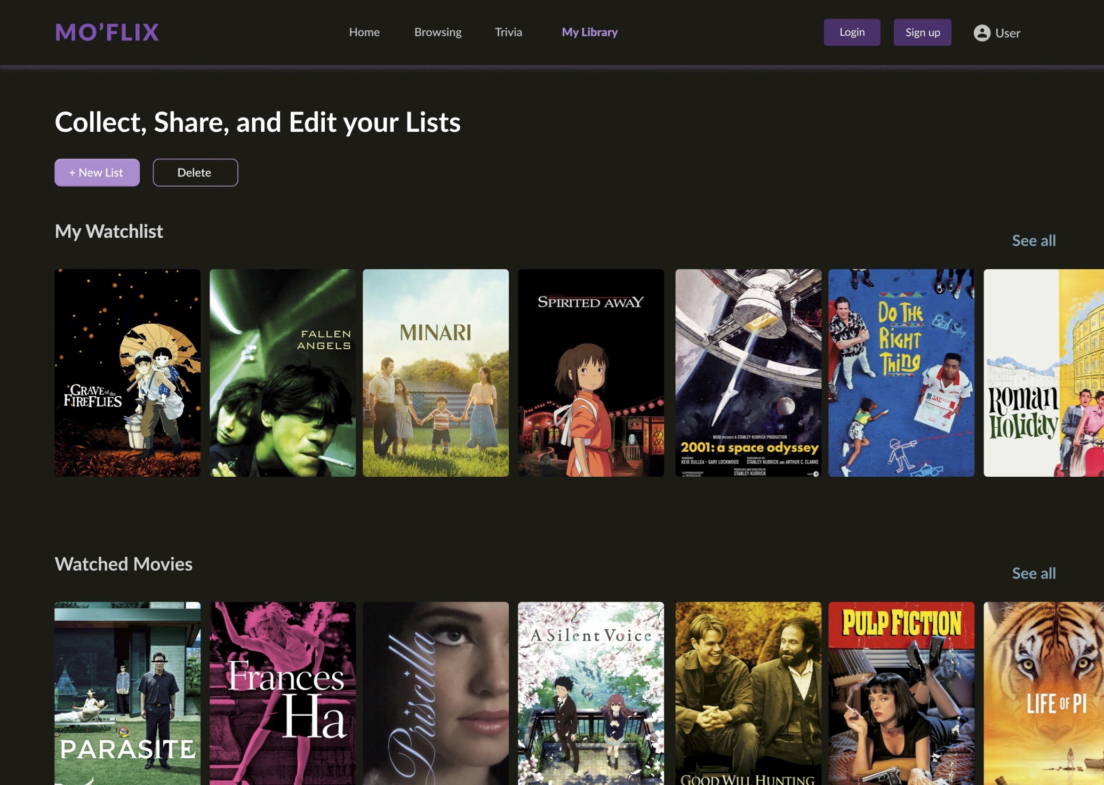Open the Parasite poster in Watched Movies
This screenshot has height=785, width=1104.
127,693
